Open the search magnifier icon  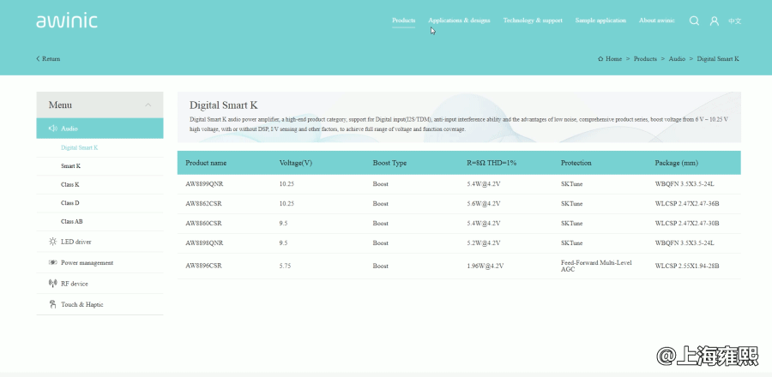(x=694, y=21)
